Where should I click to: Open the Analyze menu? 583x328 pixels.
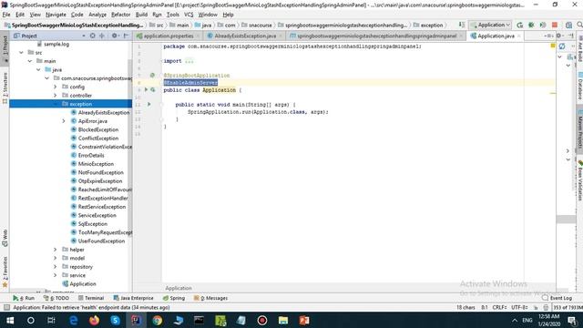click(97, 15)
